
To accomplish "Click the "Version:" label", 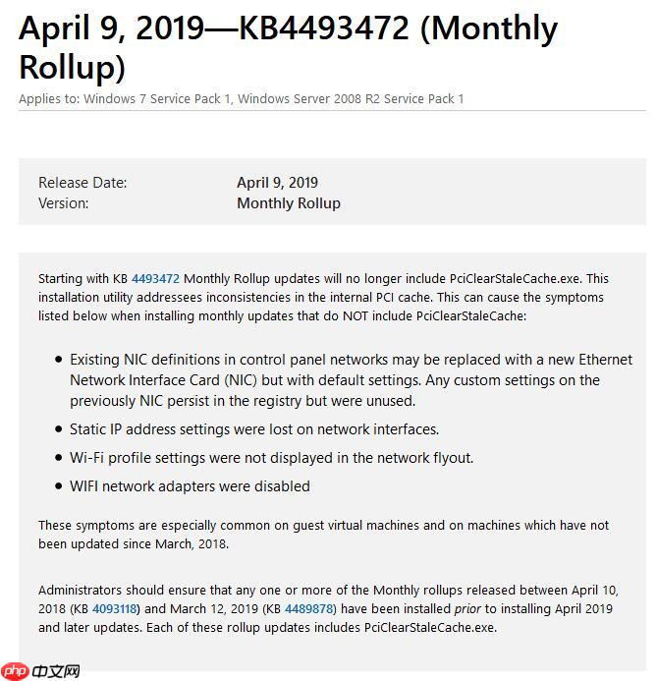I will pos(63,202).
